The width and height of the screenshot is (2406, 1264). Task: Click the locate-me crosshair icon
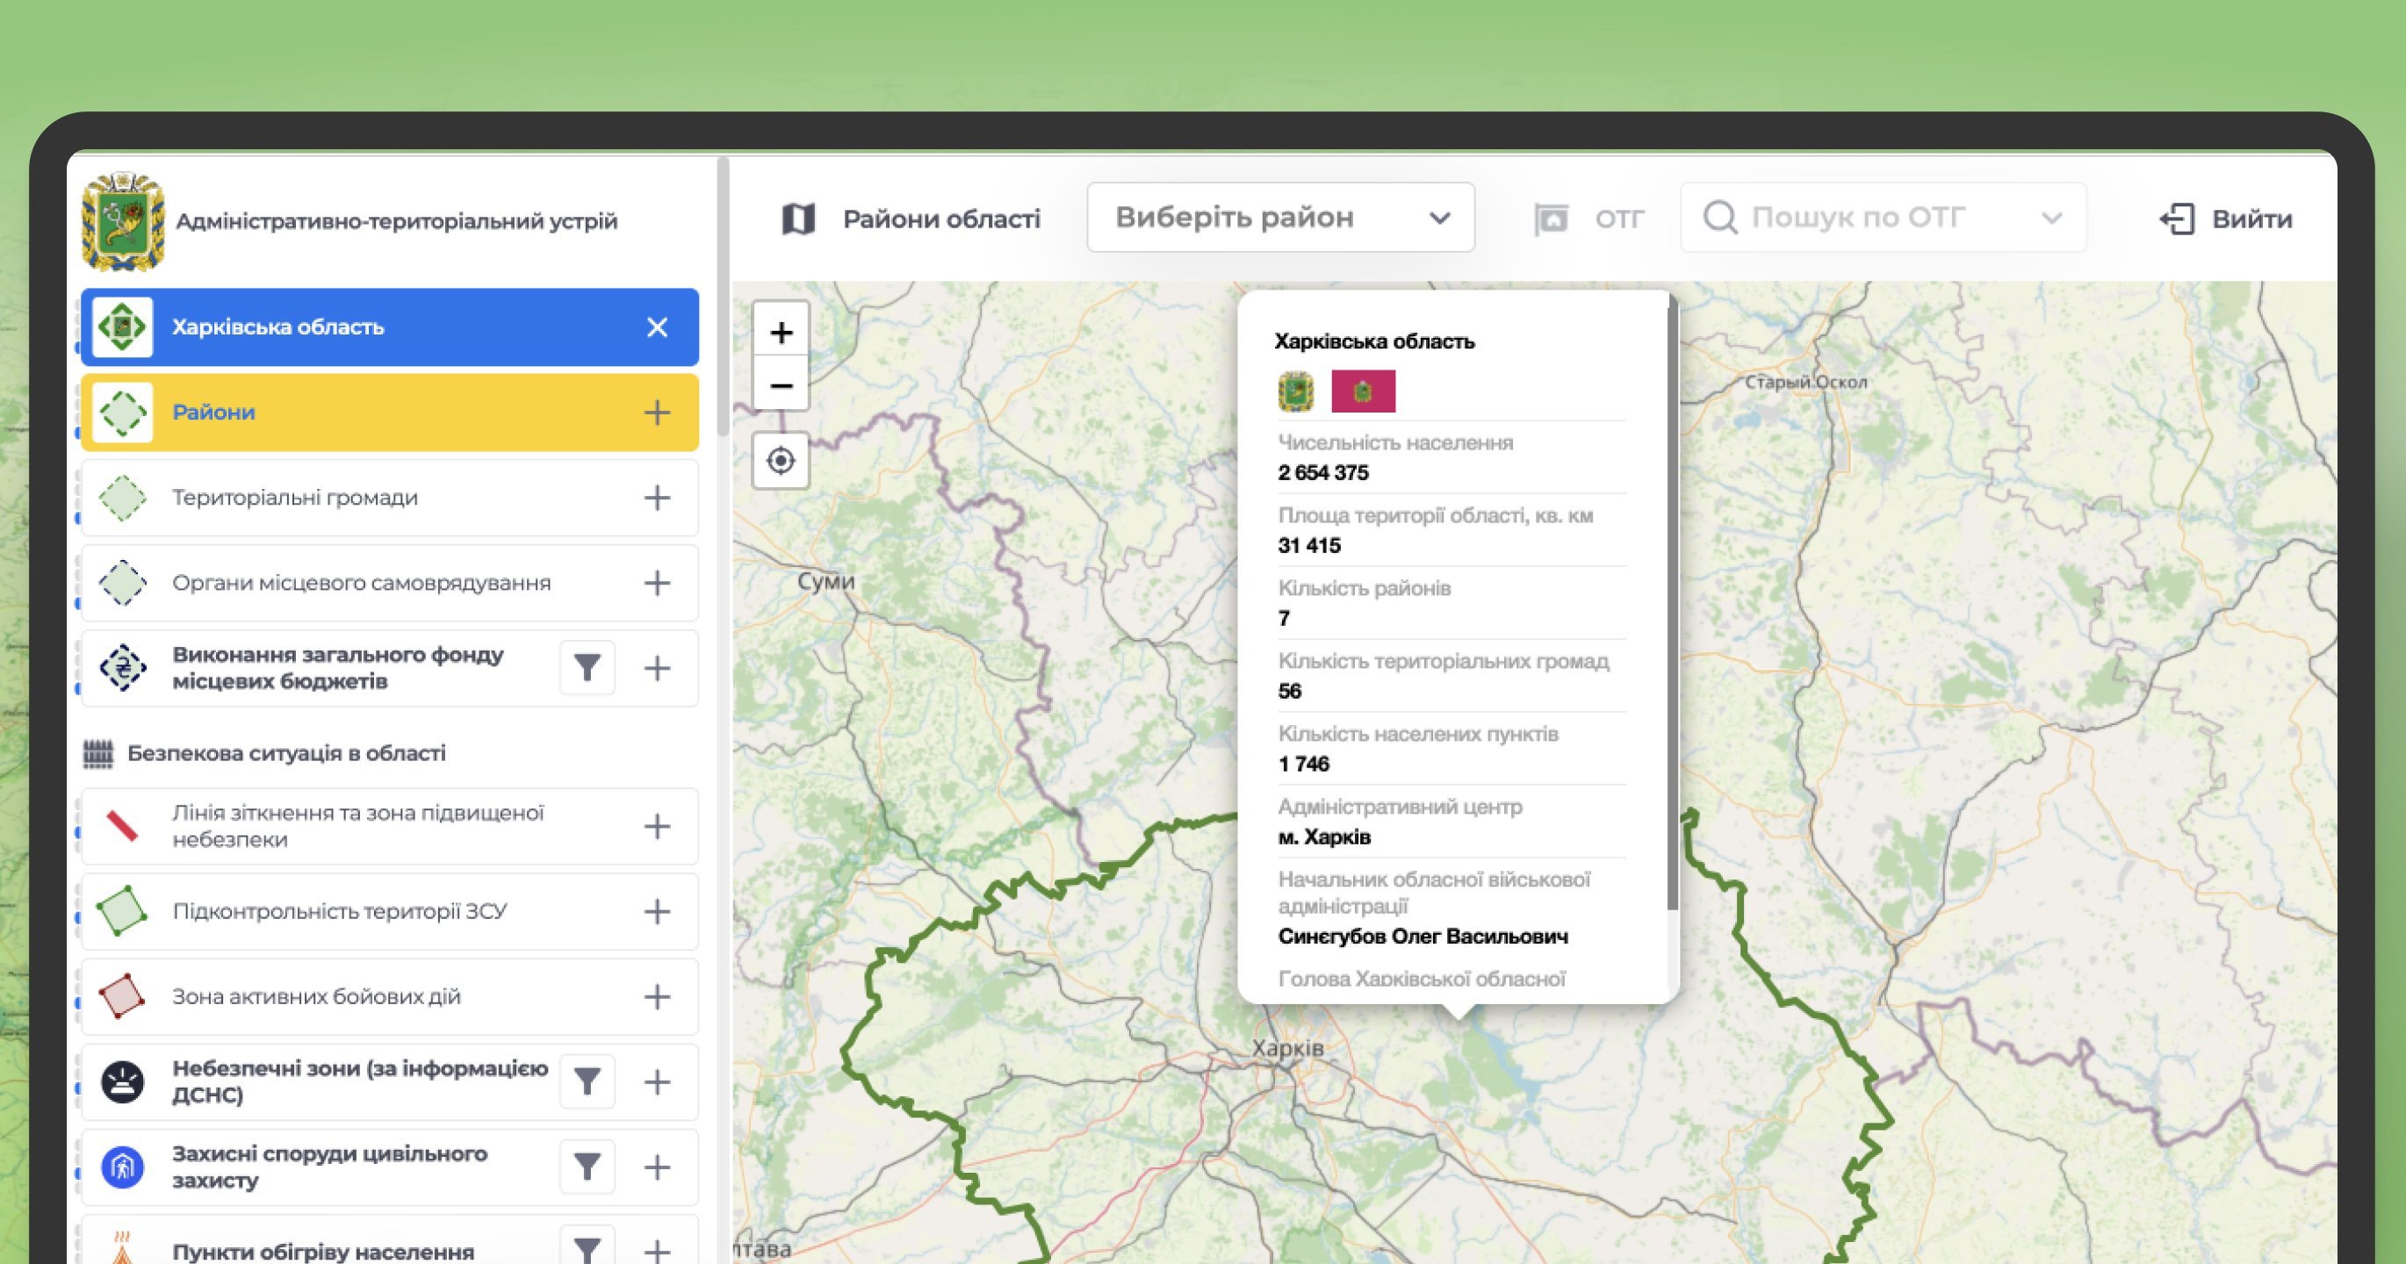click(x=781, y=461)
